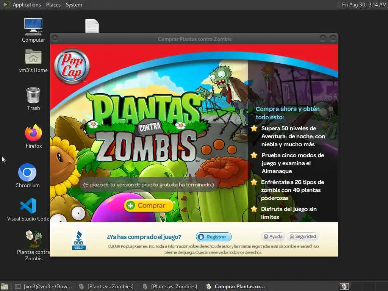This screenshot has width=388, height=291.
Task: Open Plantas contra Zombis desktop icon
Action: click(x=33, y=246)
